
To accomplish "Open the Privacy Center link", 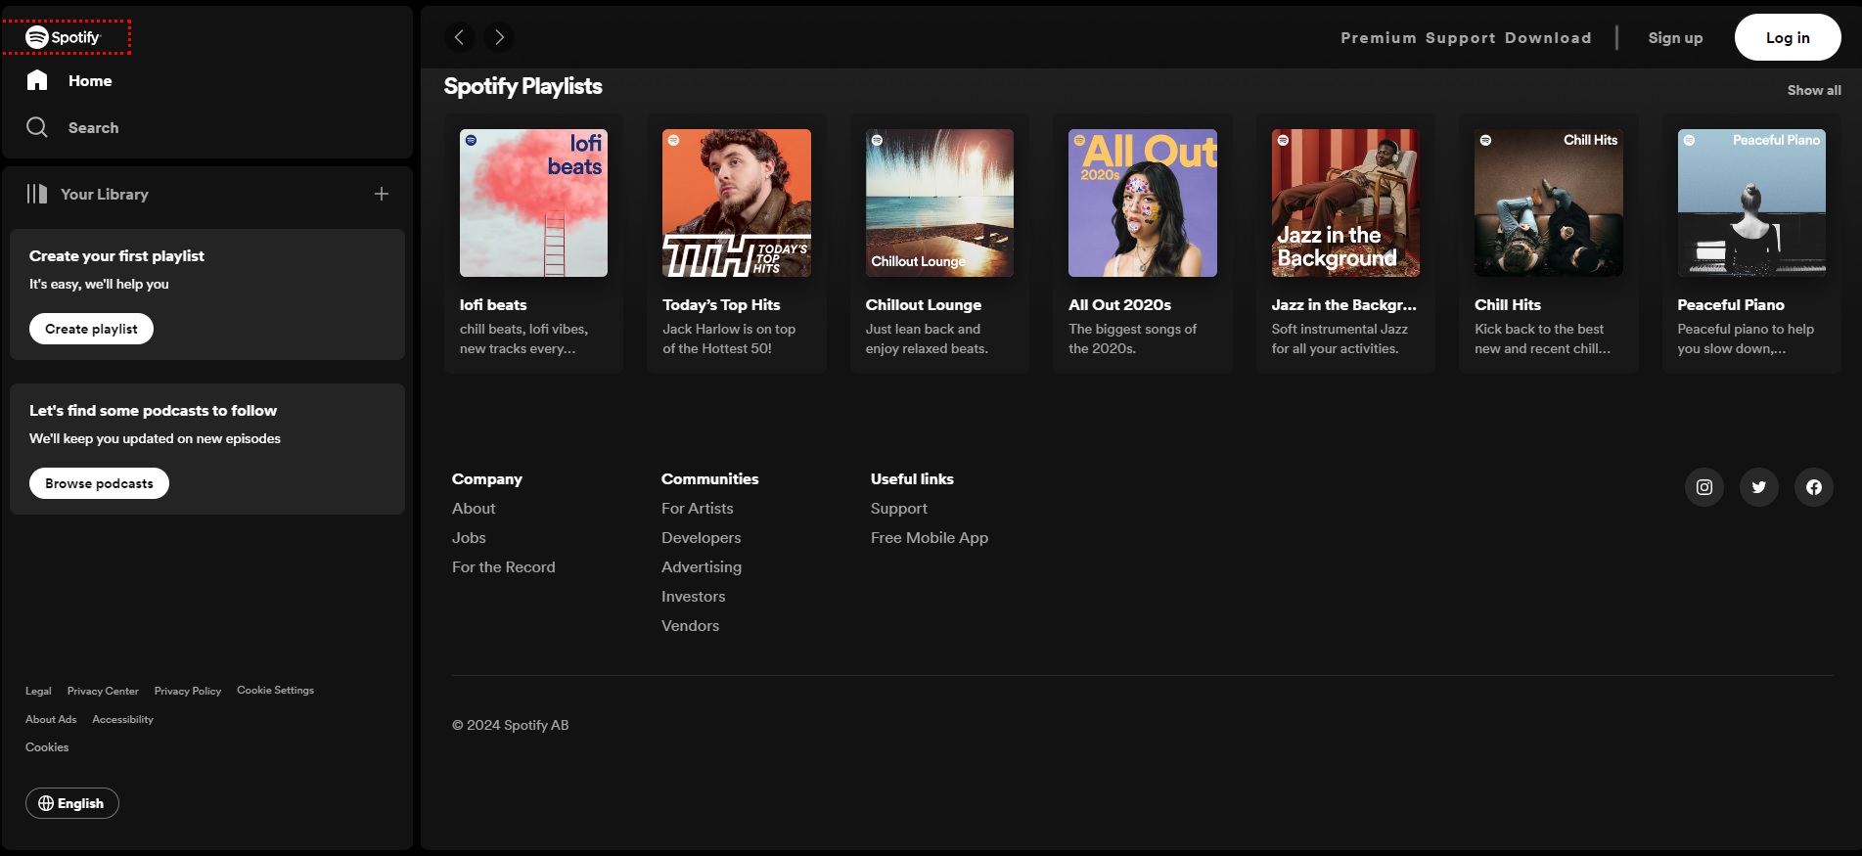I will pyautogui.click(x=103, y=691).
